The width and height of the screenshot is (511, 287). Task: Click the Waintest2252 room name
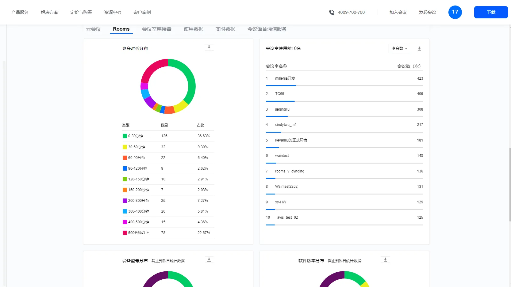coord(286,187)
